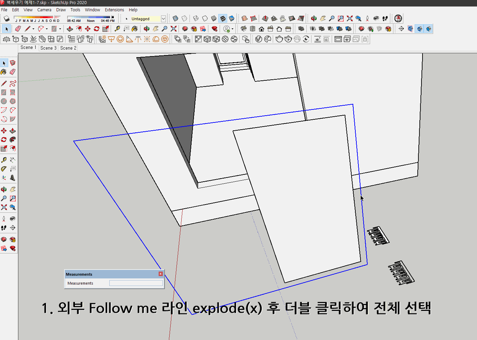Screen dimensions: 477x340
Task: Expand the Rectangle tool options arrow
Action: tap(60, 29)
